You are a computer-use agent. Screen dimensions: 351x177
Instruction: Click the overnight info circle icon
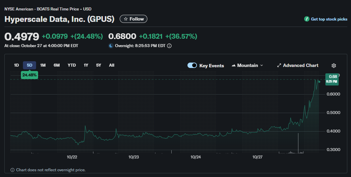[x=170, y=46]
